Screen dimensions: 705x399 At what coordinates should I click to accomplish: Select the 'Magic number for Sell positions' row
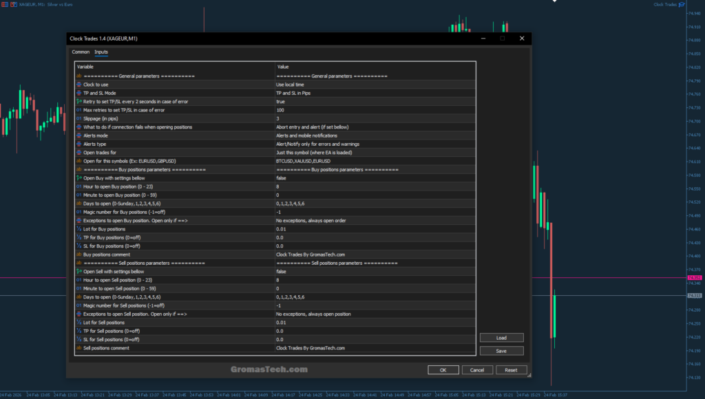click(275, 305)
